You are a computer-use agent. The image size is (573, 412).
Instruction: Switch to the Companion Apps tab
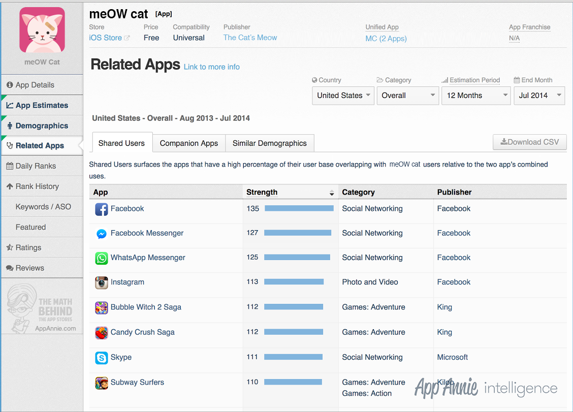189,143
